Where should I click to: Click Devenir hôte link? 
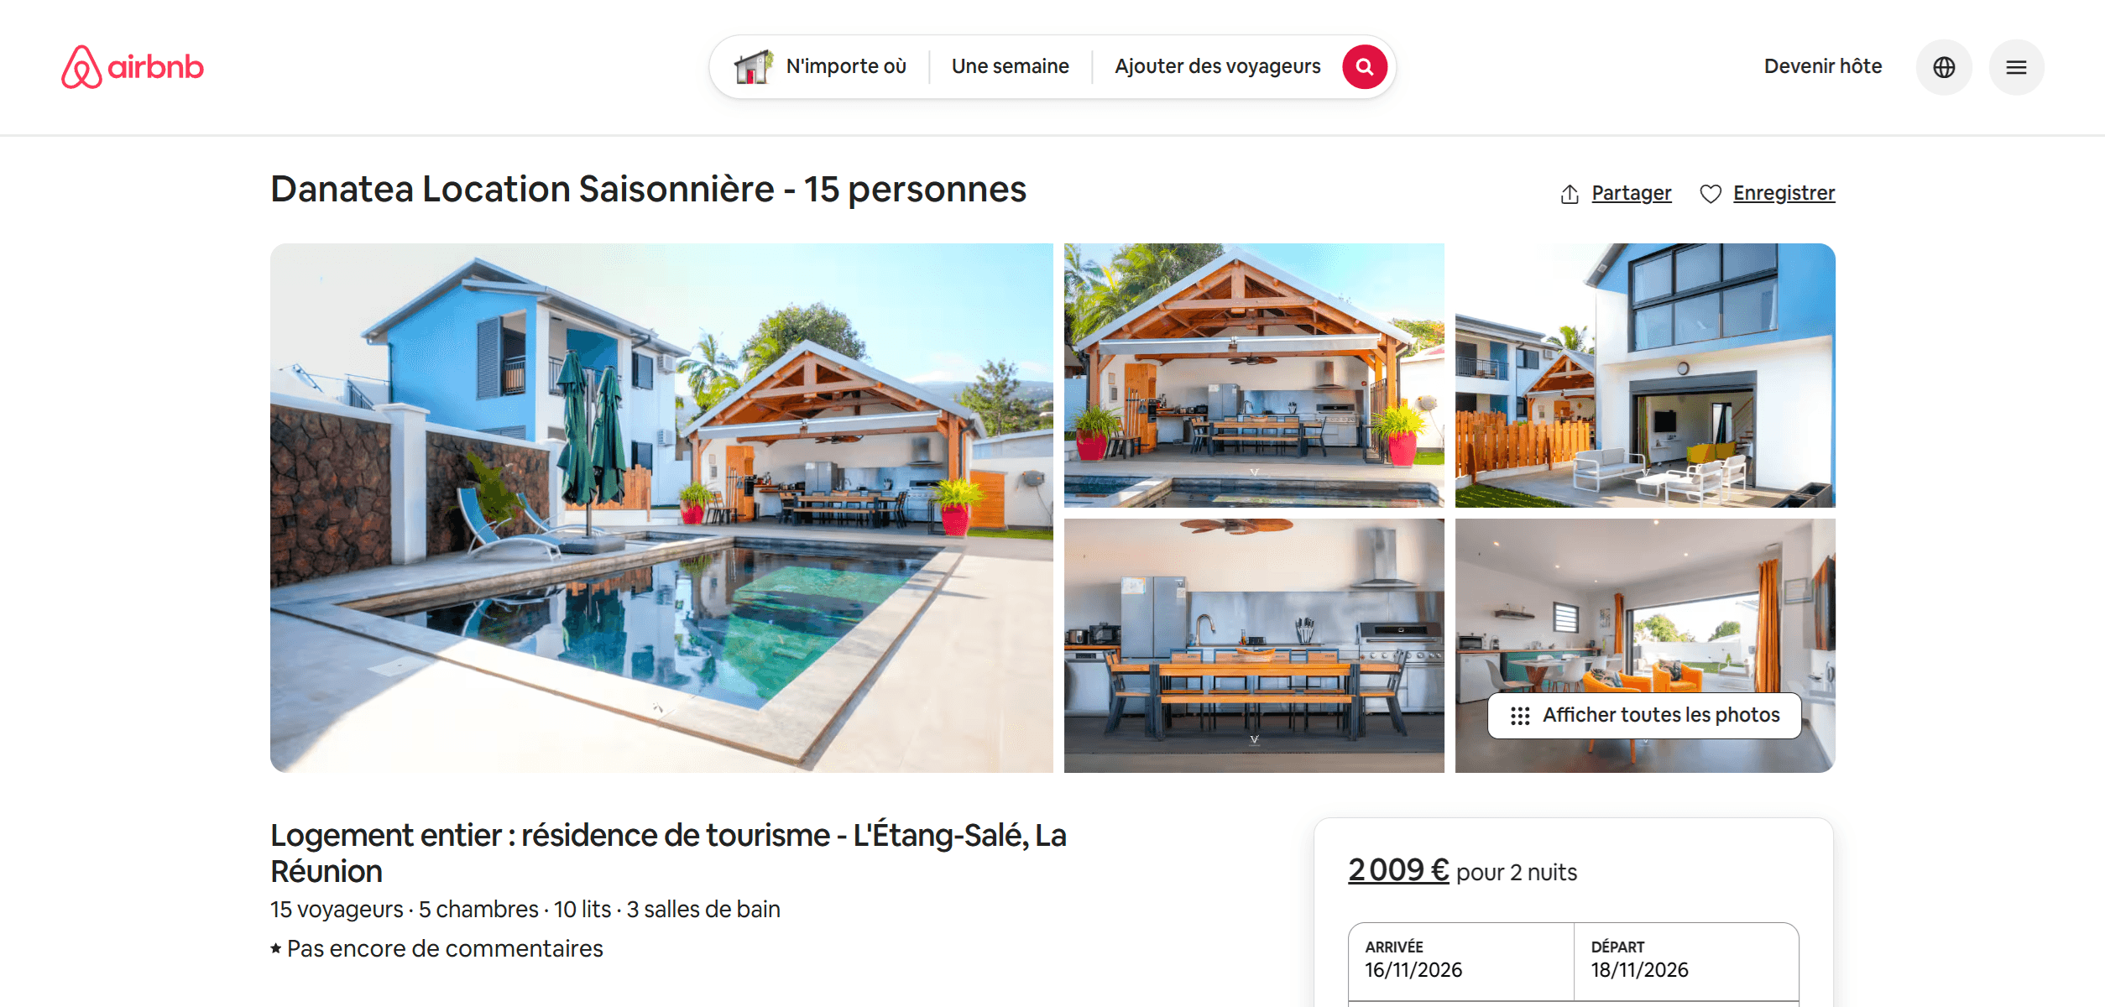[x=1823, y=66]
